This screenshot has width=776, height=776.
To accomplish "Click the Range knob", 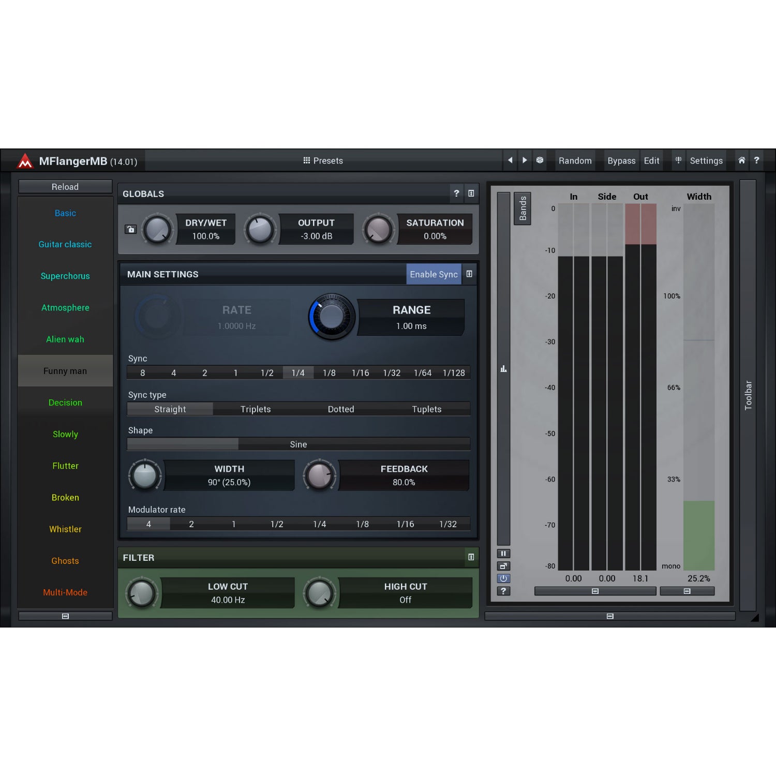I will (x=332, y=317).
